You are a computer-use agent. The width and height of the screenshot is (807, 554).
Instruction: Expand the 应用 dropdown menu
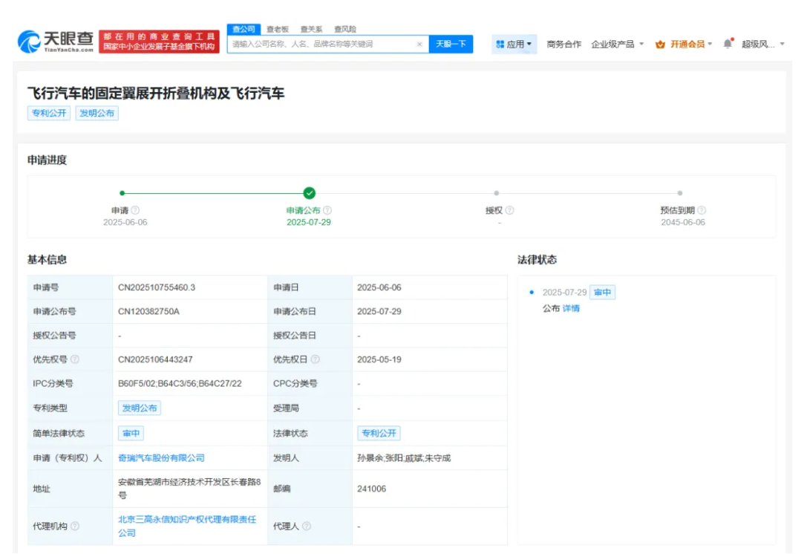click(x=530, y=44)
